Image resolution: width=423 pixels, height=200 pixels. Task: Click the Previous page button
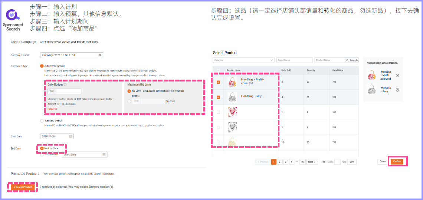(x=263, y=162)
